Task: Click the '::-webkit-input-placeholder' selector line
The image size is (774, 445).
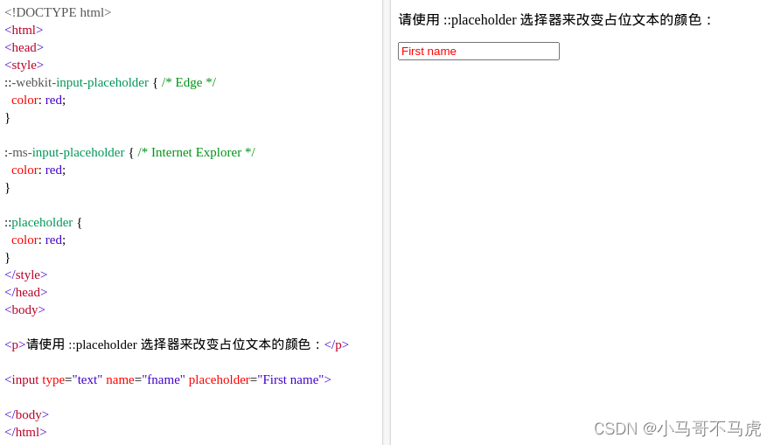Action: [110, 82]
